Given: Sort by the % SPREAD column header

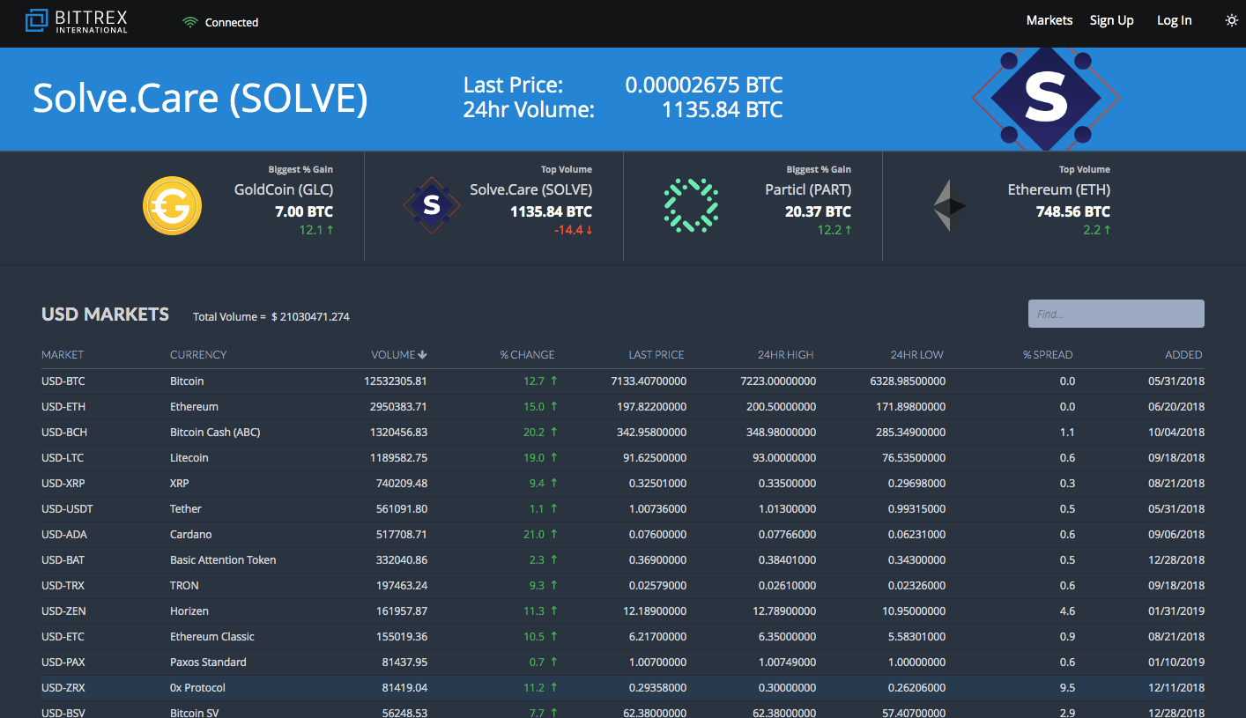Looking at the screenshot, I should point(1048,354).
